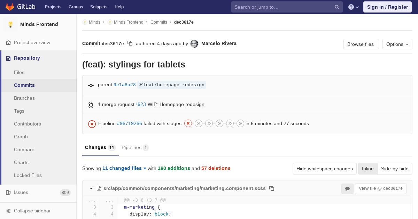This screenshot has width=418, height=219.
Task: Open merge request !623 link
Action: click(x=141, y=104)
